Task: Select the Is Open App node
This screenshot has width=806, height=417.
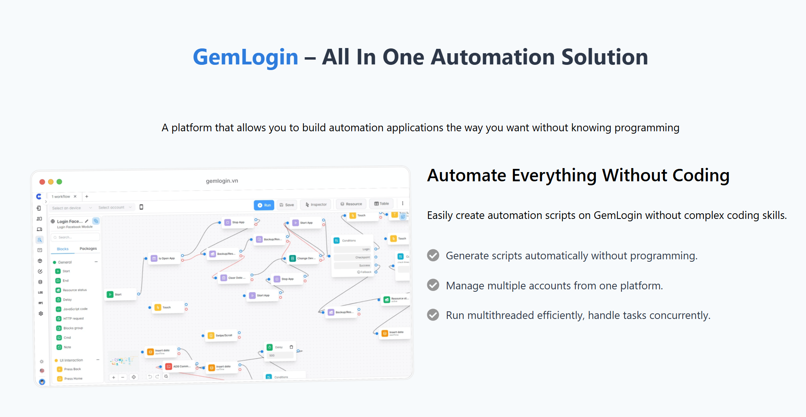Action: pos(164,259)
